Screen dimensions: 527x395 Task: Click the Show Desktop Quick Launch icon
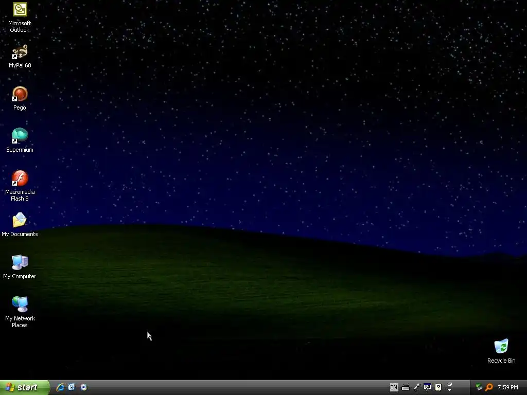[72, 387]
